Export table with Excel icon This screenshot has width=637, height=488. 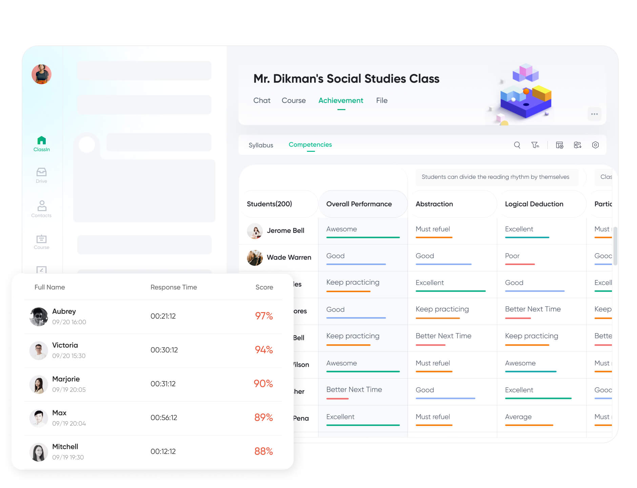(x=577, y=145)
